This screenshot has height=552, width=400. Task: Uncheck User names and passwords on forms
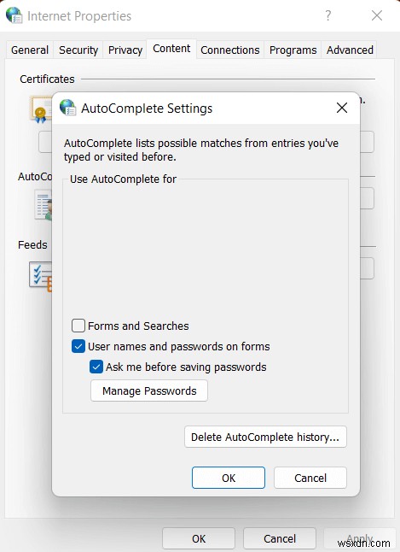point(78,346)
